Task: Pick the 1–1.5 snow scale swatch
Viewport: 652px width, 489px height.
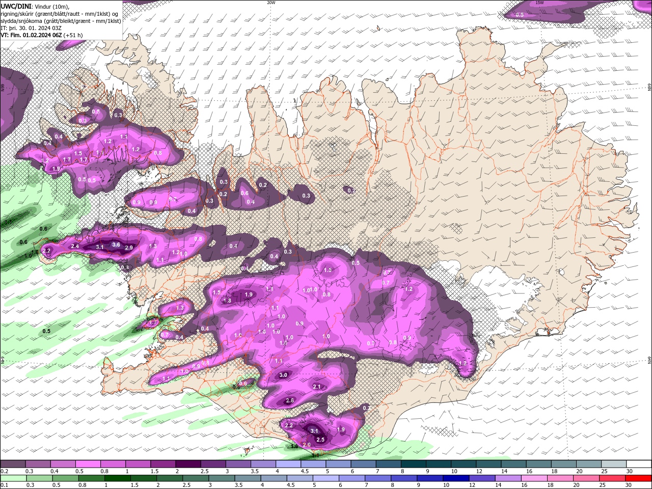Action: [x=138, y=465]
